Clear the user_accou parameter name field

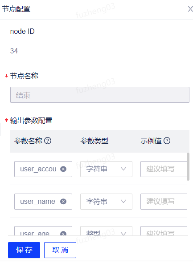click(x=63, y=169)
